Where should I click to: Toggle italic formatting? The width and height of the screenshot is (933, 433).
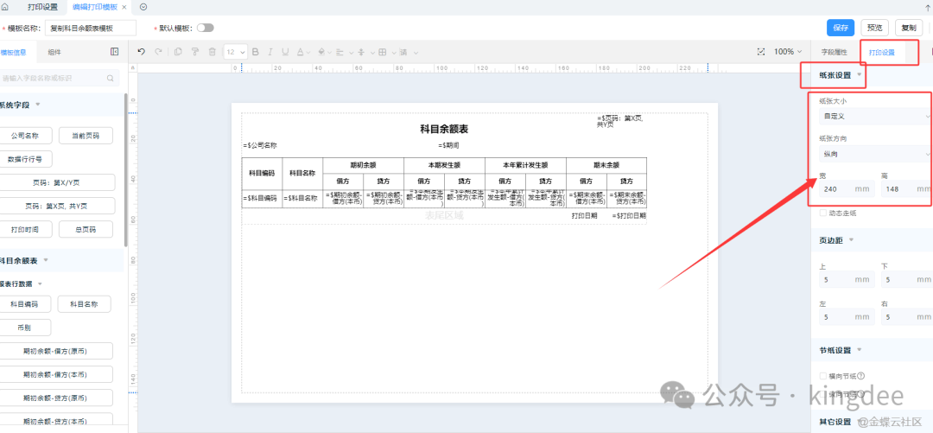tap(270, 52)
